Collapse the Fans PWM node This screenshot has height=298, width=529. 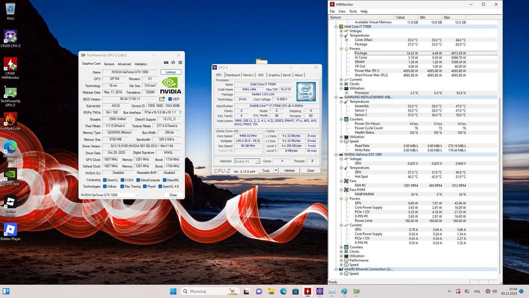(341, 190)
